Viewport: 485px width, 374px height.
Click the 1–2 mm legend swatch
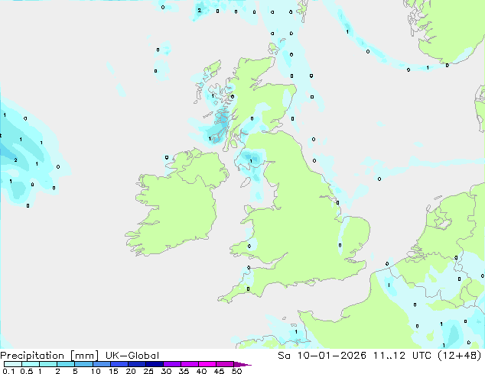click(48, 364)
